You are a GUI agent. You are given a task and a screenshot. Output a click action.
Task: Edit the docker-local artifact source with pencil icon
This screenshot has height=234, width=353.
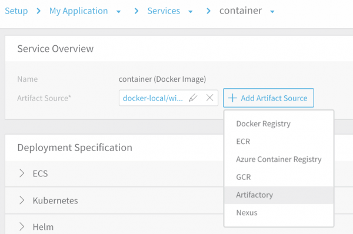pos(193,98)
